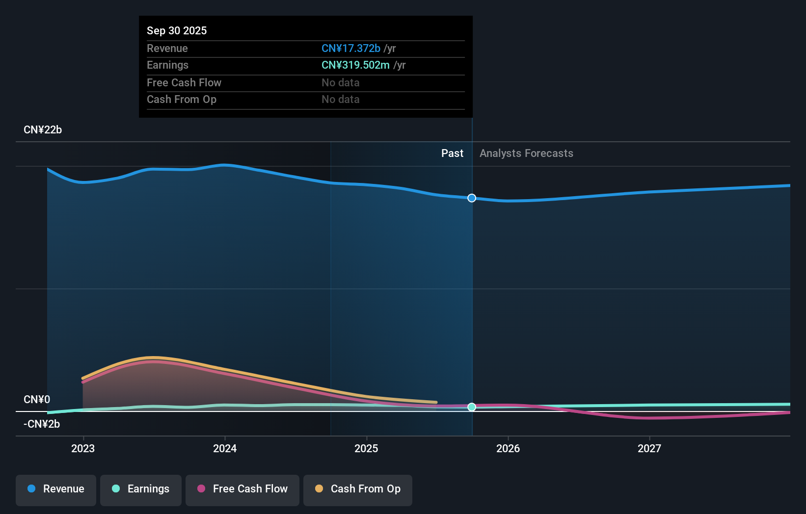Toggle the Earnings legend button

tap(141, 490)
